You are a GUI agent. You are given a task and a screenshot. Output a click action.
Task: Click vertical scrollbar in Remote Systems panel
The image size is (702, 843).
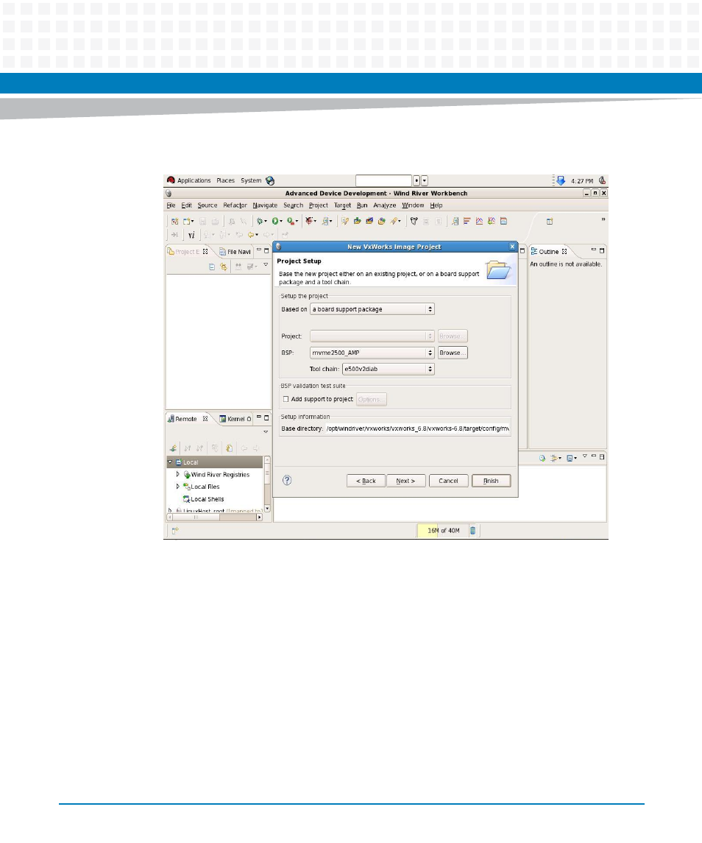click(x=267, y=484)
